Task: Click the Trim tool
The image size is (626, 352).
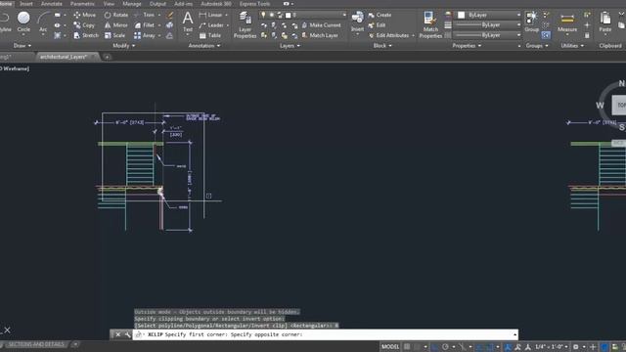Action: click(x=145, y=15)
